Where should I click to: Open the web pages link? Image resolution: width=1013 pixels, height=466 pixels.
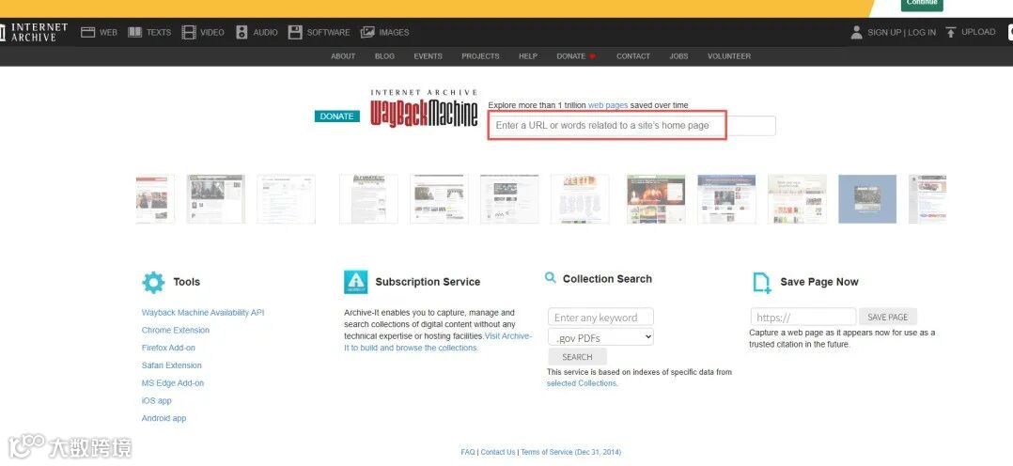(608, 105)
